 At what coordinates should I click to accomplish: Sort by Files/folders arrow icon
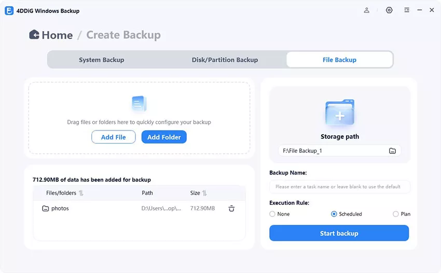click(81, 193)
